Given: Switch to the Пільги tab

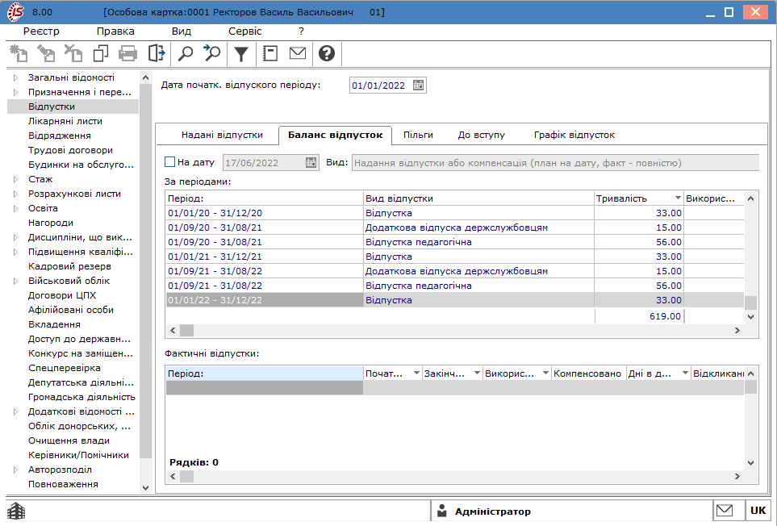Looking at the screenshot, I should point(418,135).
